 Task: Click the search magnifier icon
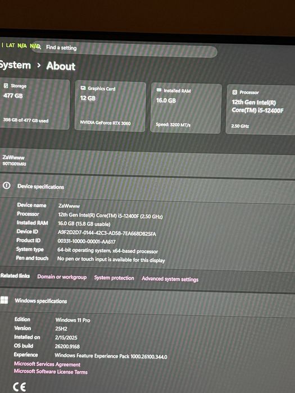[x=38, y=47]
